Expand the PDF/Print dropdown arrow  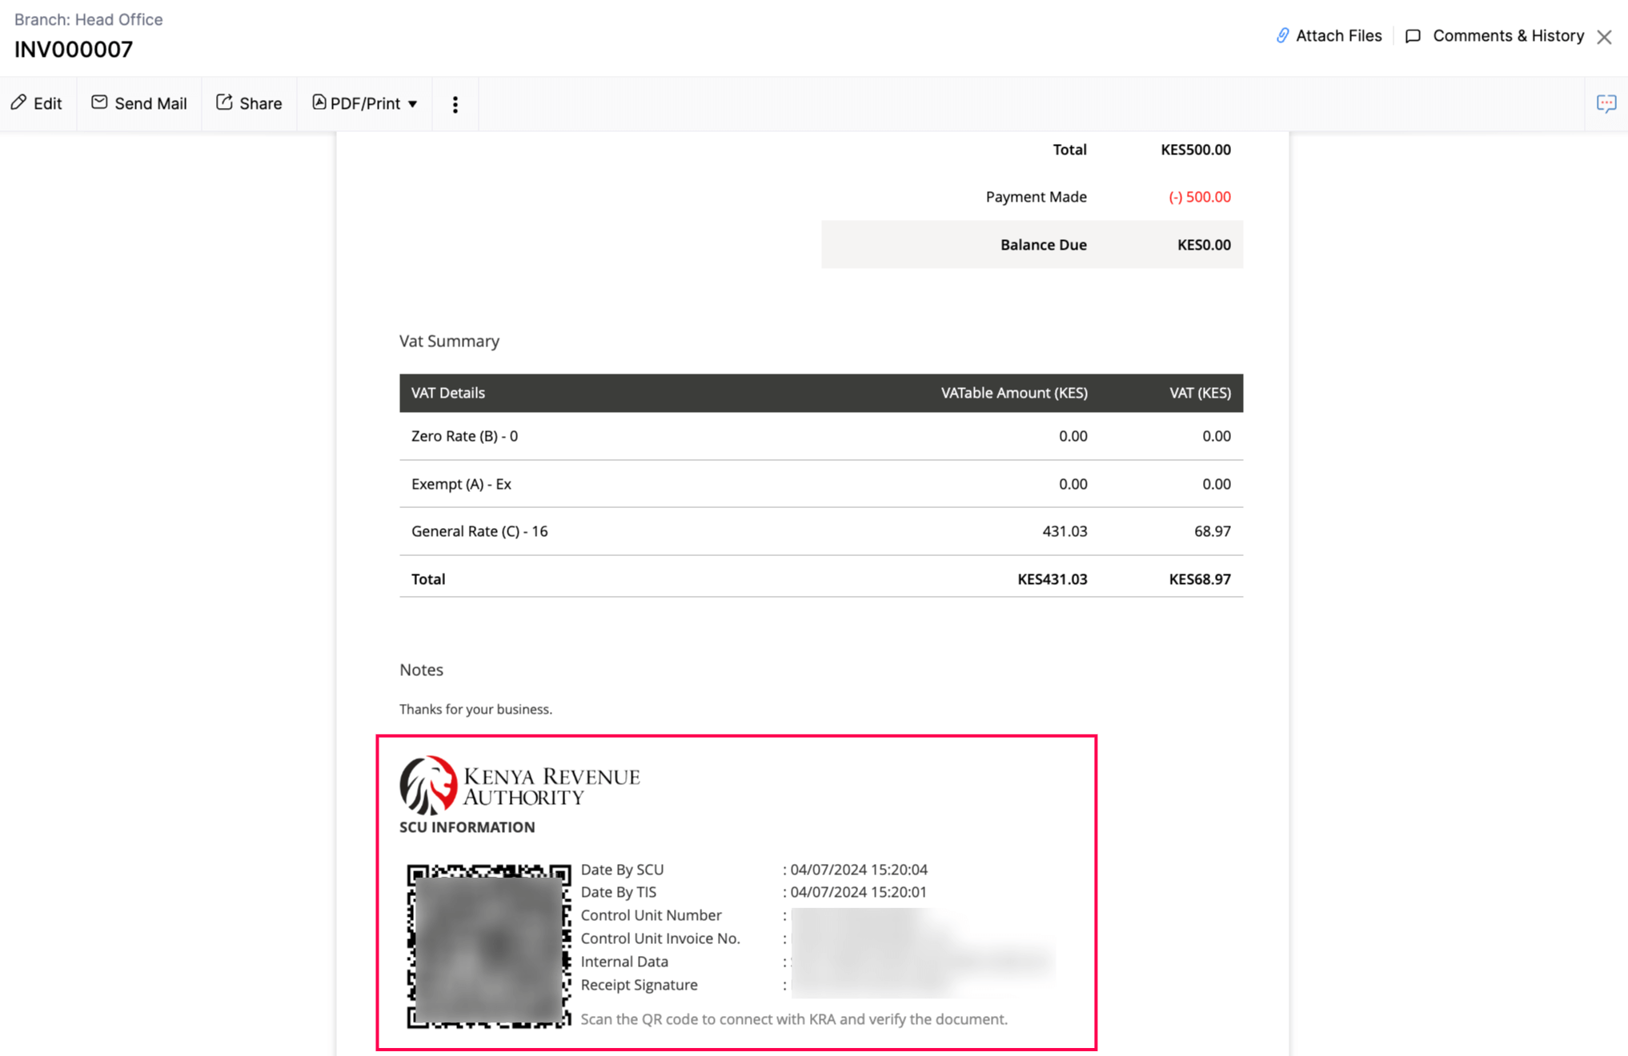point(413,104)
